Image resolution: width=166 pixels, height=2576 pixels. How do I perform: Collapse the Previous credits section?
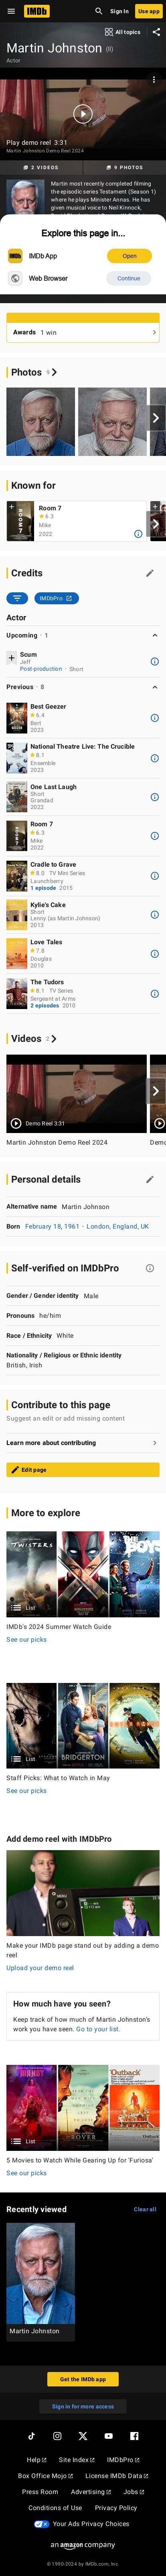(154, 687)
